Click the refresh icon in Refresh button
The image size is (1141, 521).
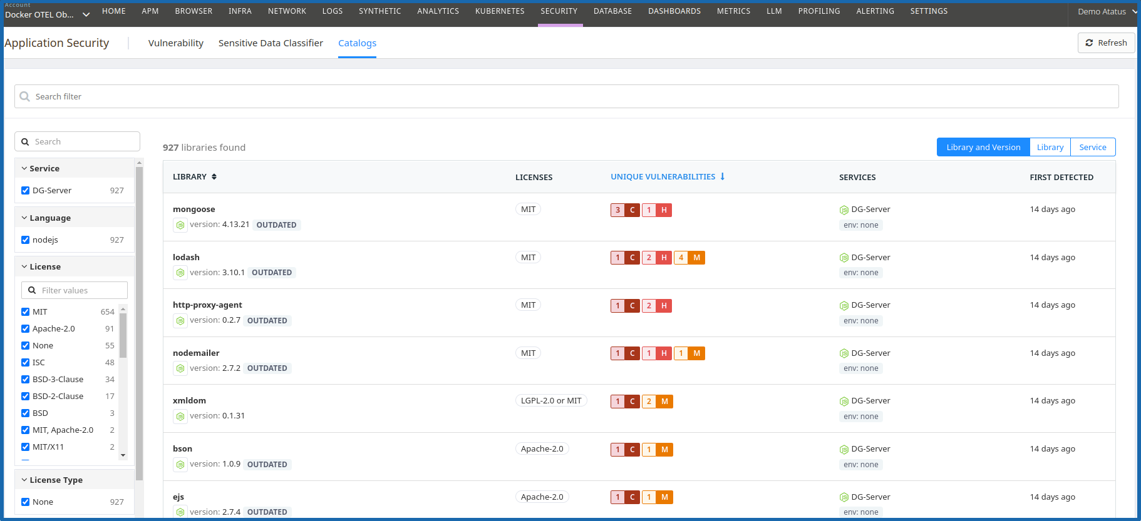click(1089, 43)
